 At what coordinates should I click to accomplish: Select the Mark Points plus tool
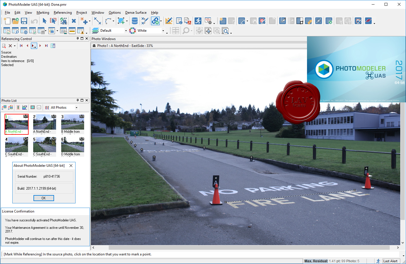84,21
